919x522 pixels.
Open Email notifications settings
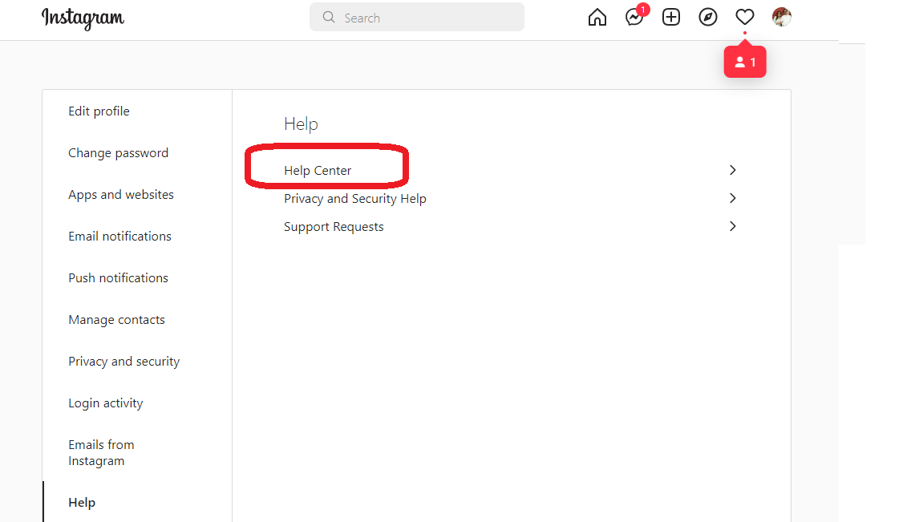pyautogui.click(x=120, y=236)
